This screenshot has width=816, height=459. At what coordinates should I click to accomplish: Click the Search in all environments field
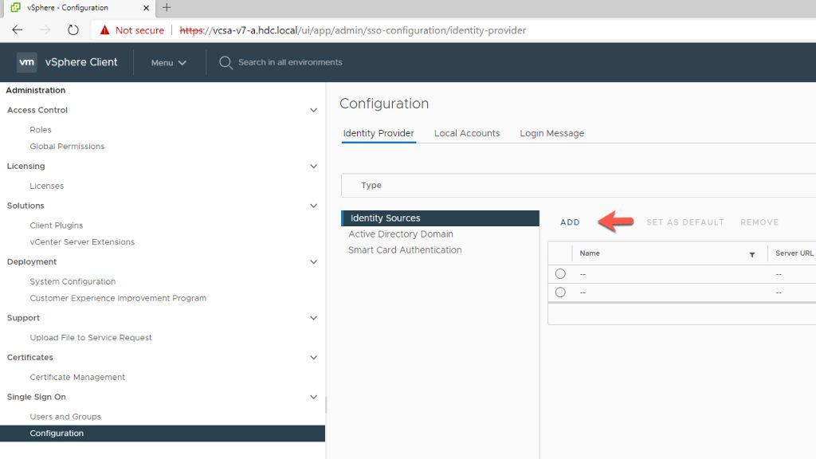tap(290, 62)
